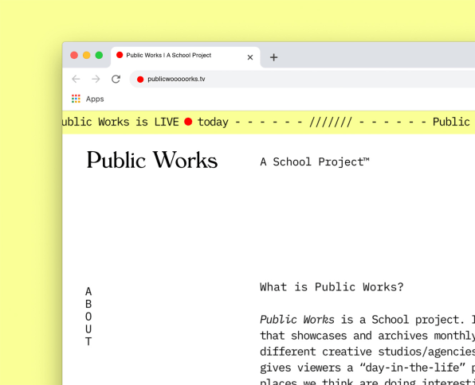Viewport: 475px width, 385px height.
Task: Click the browser forward arrow
Action: (x=96, y=80)
